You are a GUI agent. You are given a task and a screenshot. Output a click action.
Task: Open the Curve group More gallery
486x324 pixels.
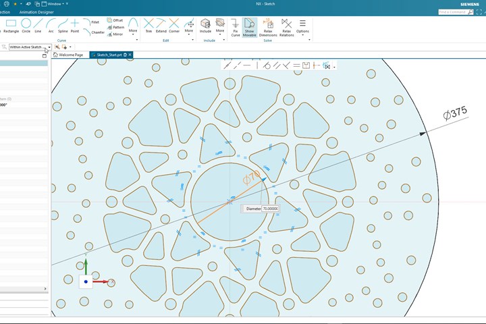133,26
